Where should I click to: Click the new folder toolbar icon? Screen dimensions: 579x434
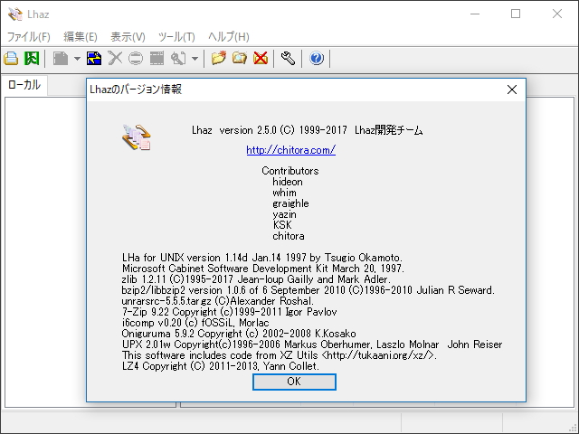(218, 58)
